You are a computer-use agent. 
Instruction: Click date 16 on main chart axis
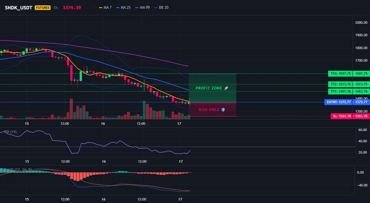(x=103, y=124)
